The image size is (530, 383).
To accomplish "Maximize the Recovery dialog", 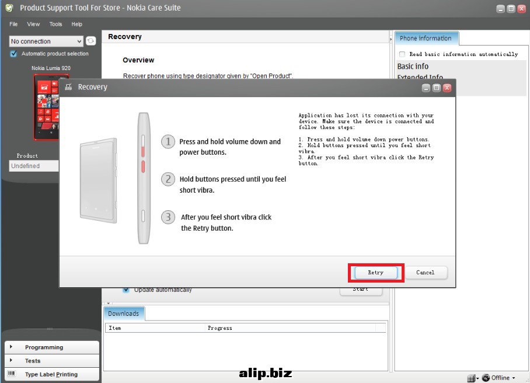I will (x=437, y=88).
